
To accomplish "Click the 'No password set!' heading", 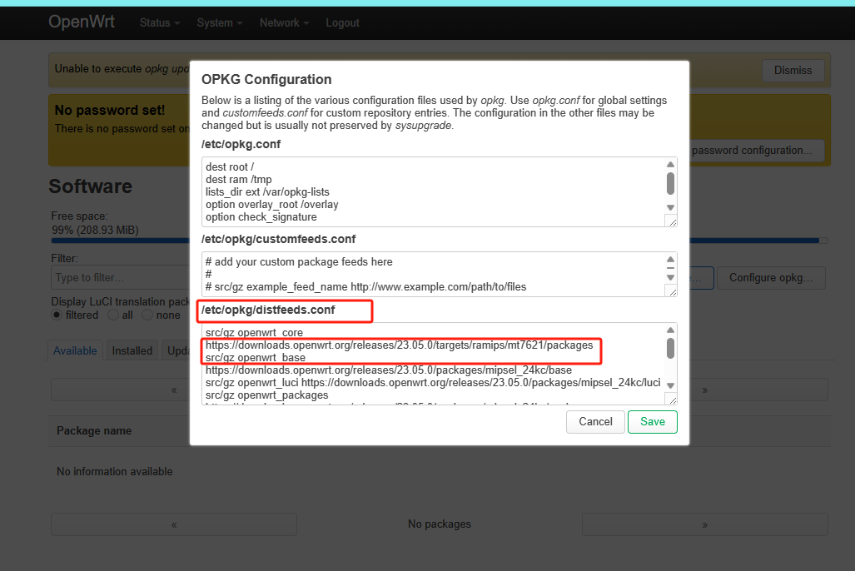I will click(110, 110).
